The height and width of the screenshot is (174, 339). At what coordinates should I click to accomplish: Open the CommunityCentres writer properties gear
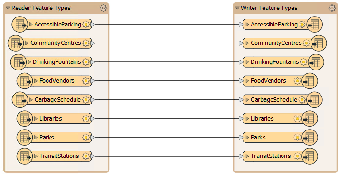pos(306,43)
